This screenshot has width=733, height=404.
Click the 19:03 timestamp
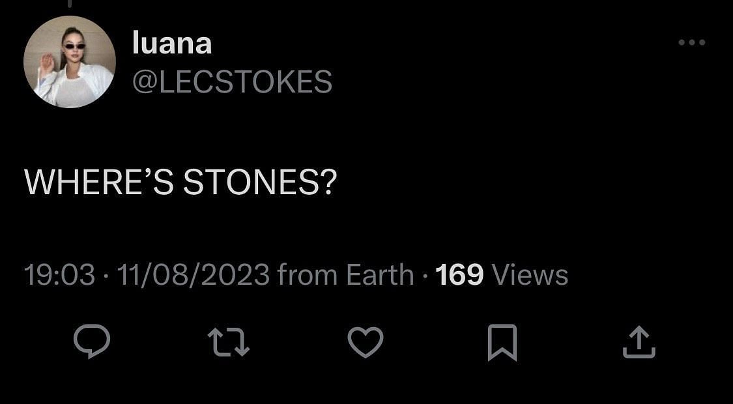point(59,275)
